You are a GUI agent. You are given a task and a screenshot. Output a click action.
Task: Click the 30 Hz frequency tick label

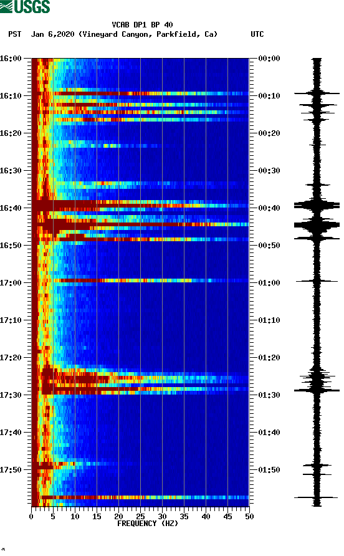click(x=162, y=517)
